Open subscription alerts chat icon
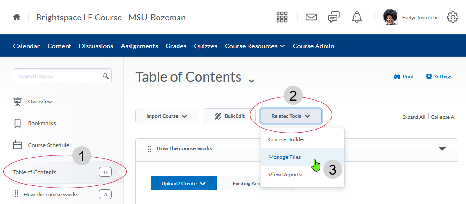 (x=334, y=18)
